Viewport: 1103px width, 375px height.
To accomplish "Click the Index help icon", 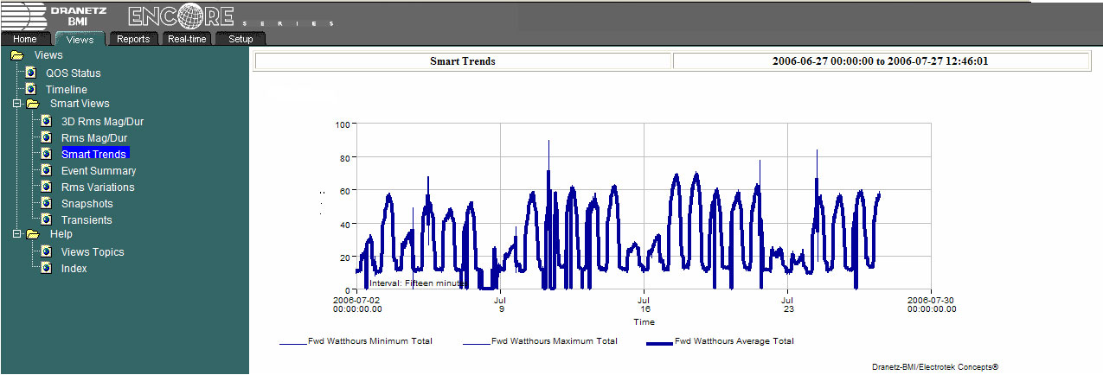I will (x=46, y=268).
